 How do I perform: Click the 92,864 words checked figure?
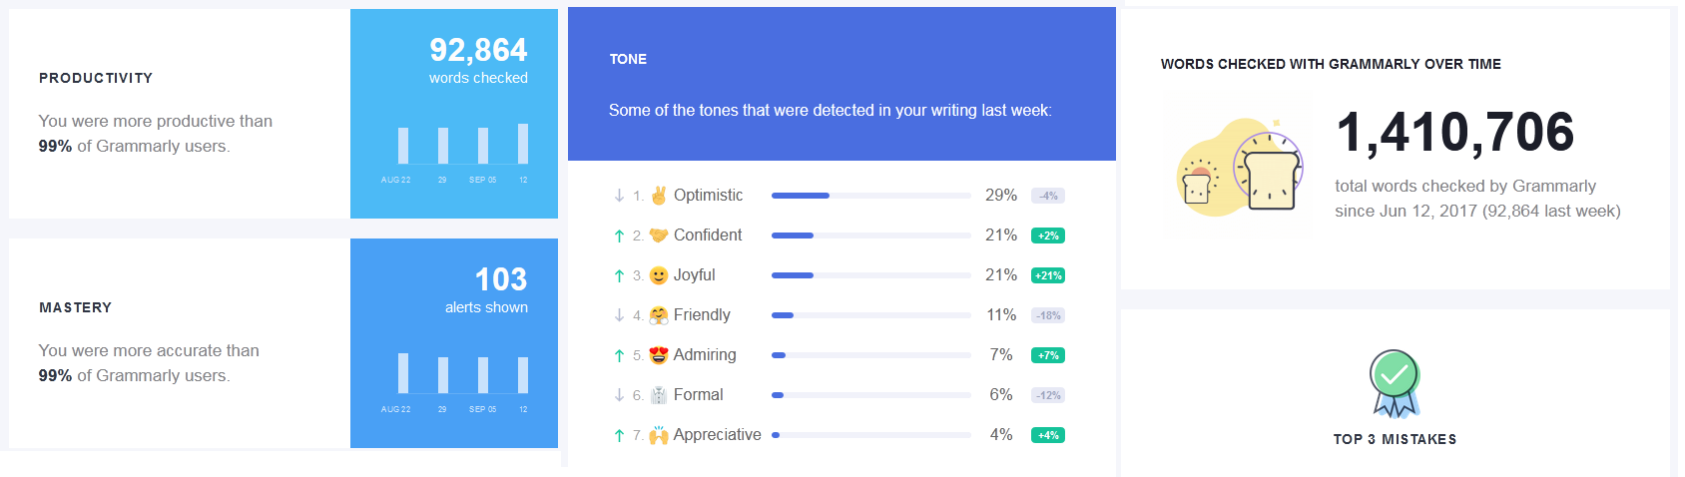tap(478, 50)
